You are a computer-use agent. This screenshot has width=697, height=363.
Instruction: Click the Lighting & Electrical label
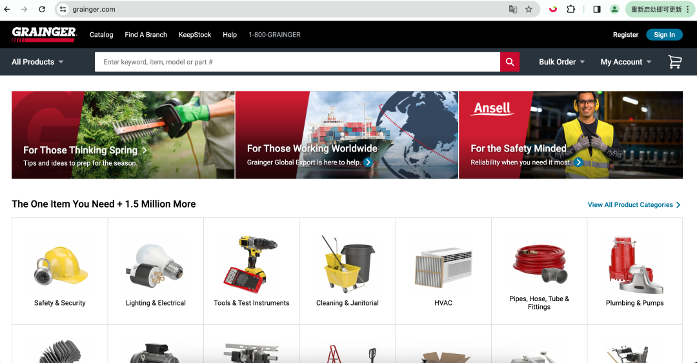tap(156, 303)
